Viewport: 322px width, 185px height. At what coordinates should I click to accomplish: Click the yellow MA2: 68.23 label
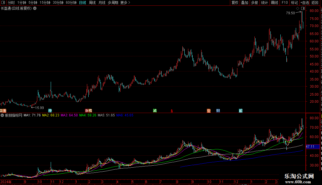tap(51, 115)
